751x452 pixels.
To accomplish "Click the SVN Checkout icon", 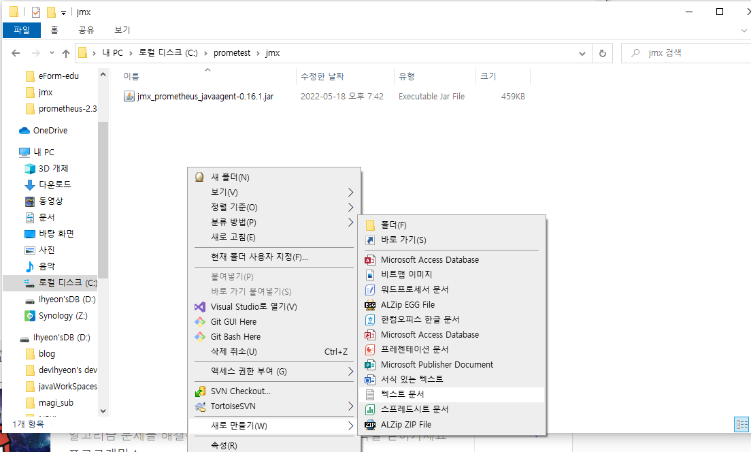I will pyautogui.click(x=200, y=391).
